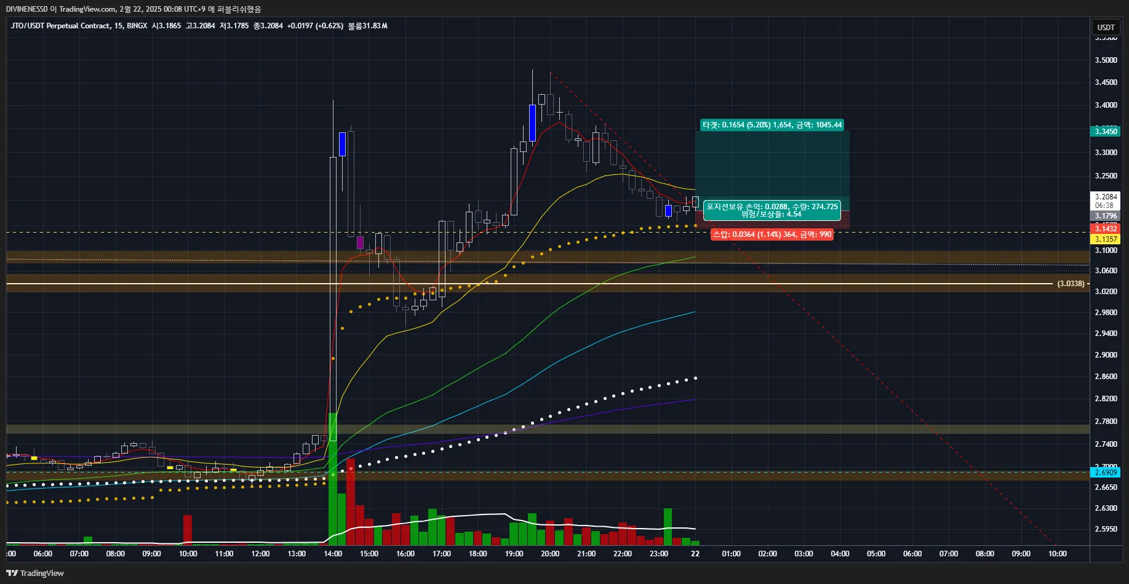
Task: Click the 타겟 target profit label
Action: [772, 125]
